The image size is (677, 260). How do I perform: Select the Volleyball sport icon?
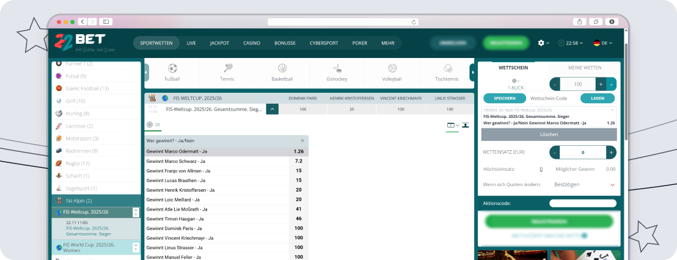point(392,68)
